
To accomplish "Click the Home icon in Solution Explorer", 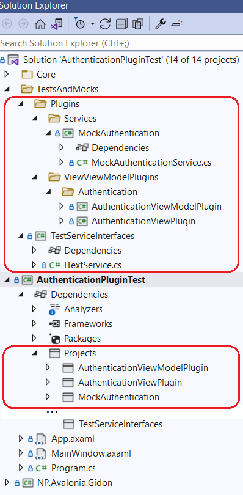I will point(40,24).
